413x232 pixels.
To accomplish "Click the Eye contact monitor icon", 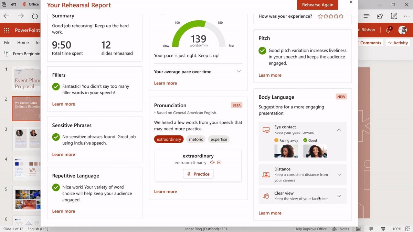I will 266,130.
